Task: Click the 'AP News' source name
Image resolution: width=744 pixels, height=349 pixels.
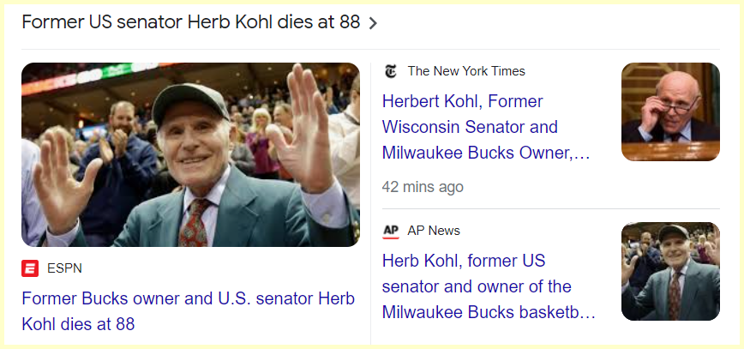Action: (x=434, y=231)
